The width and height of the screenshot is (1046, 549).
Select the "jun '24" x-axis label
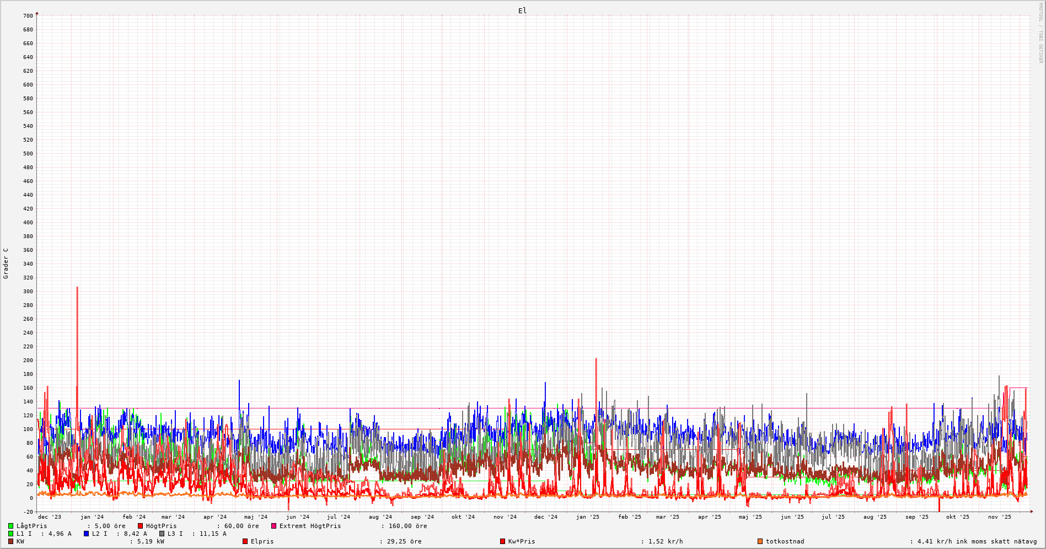[298, 517]
